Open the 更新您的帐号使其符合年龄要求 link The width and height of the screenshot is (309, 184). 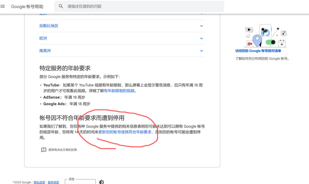pyautogui.click(x=125, y=132)
